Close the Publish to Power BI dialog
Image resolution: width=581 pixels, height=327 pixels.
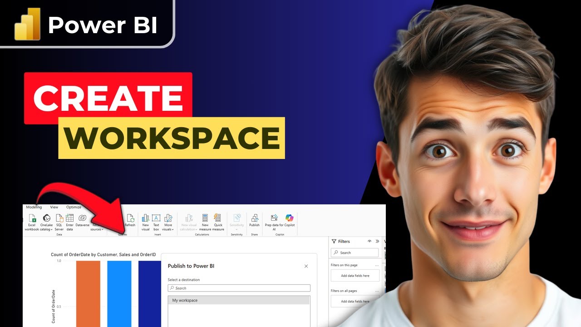[306, 266]
